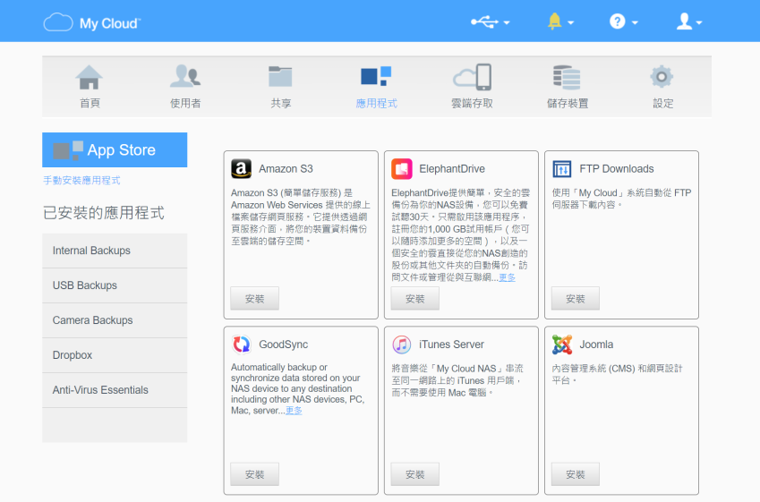The height and width of the screenshot is (502, 760).
Task: Click the My Cloud logo
Action: pyautogui.click(x=92, y=22)
